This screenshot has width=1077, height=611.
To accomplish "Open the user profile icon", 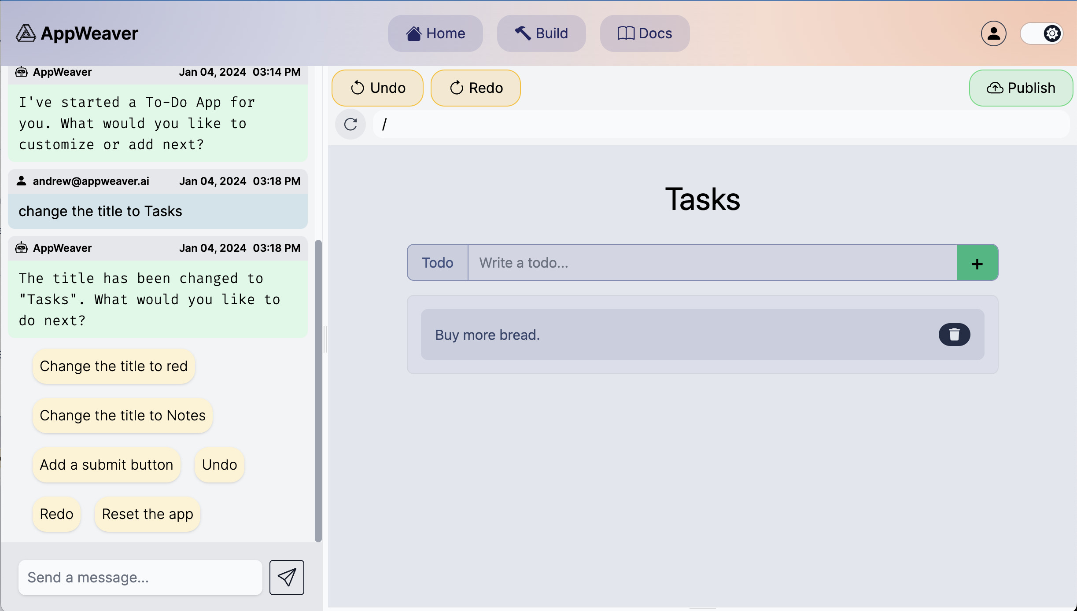I will pyautogui.click(x=993, y=33).
